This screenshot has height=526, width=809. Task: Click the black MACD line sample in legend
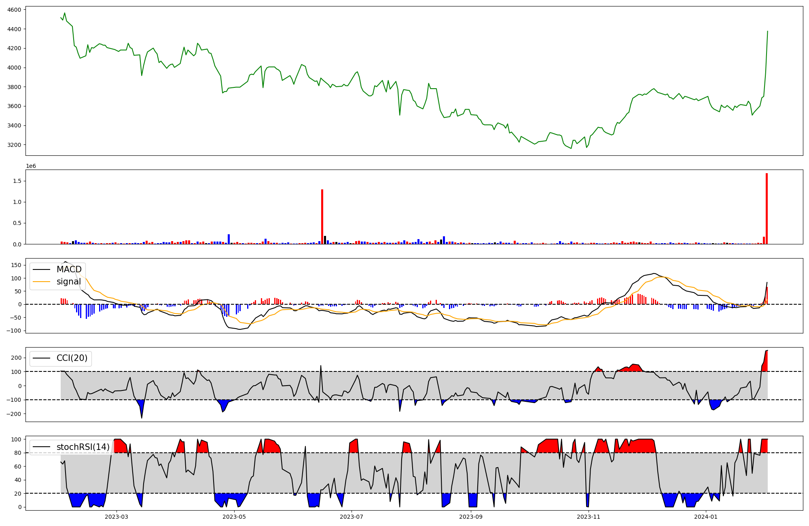point(41,269)
